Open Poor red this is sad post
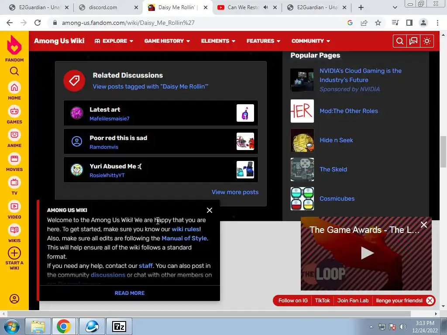The height and width of the screenshot is (335, 447). click(161, 141)
